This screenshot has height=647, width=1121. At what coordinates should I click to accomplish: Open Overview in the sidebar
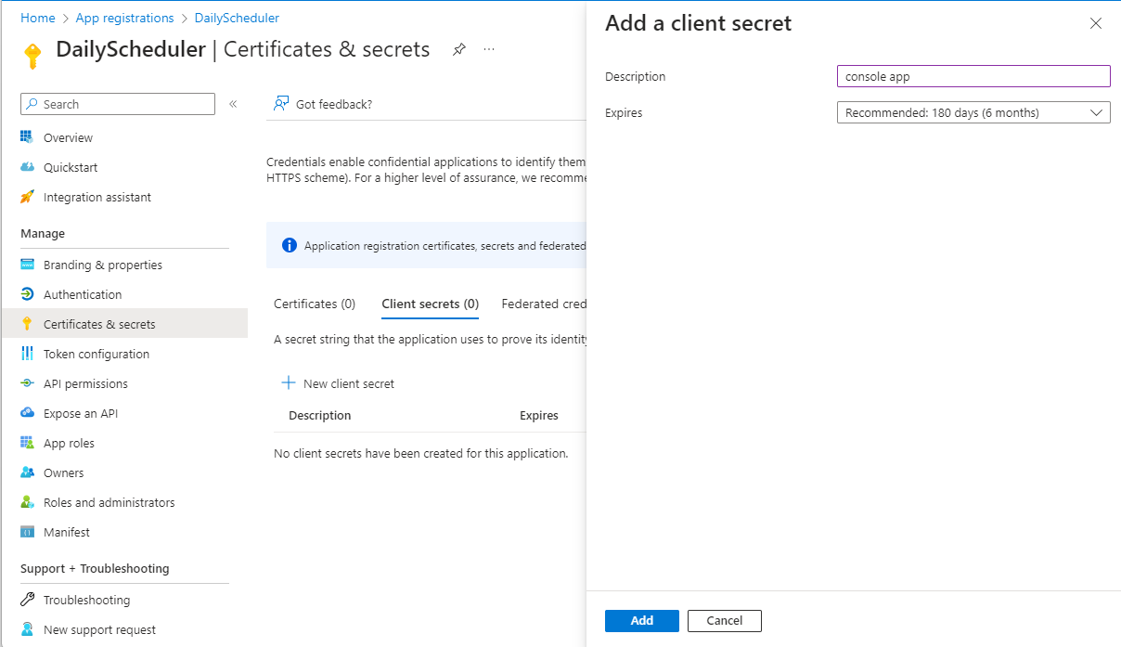(68, 137)
